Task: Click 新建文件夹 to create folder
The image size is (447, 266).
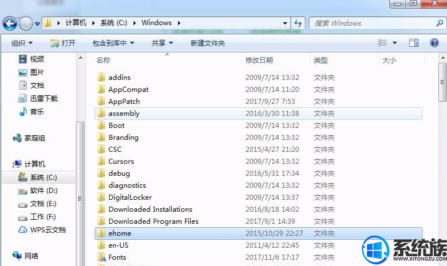Action: tap(208, 43)
